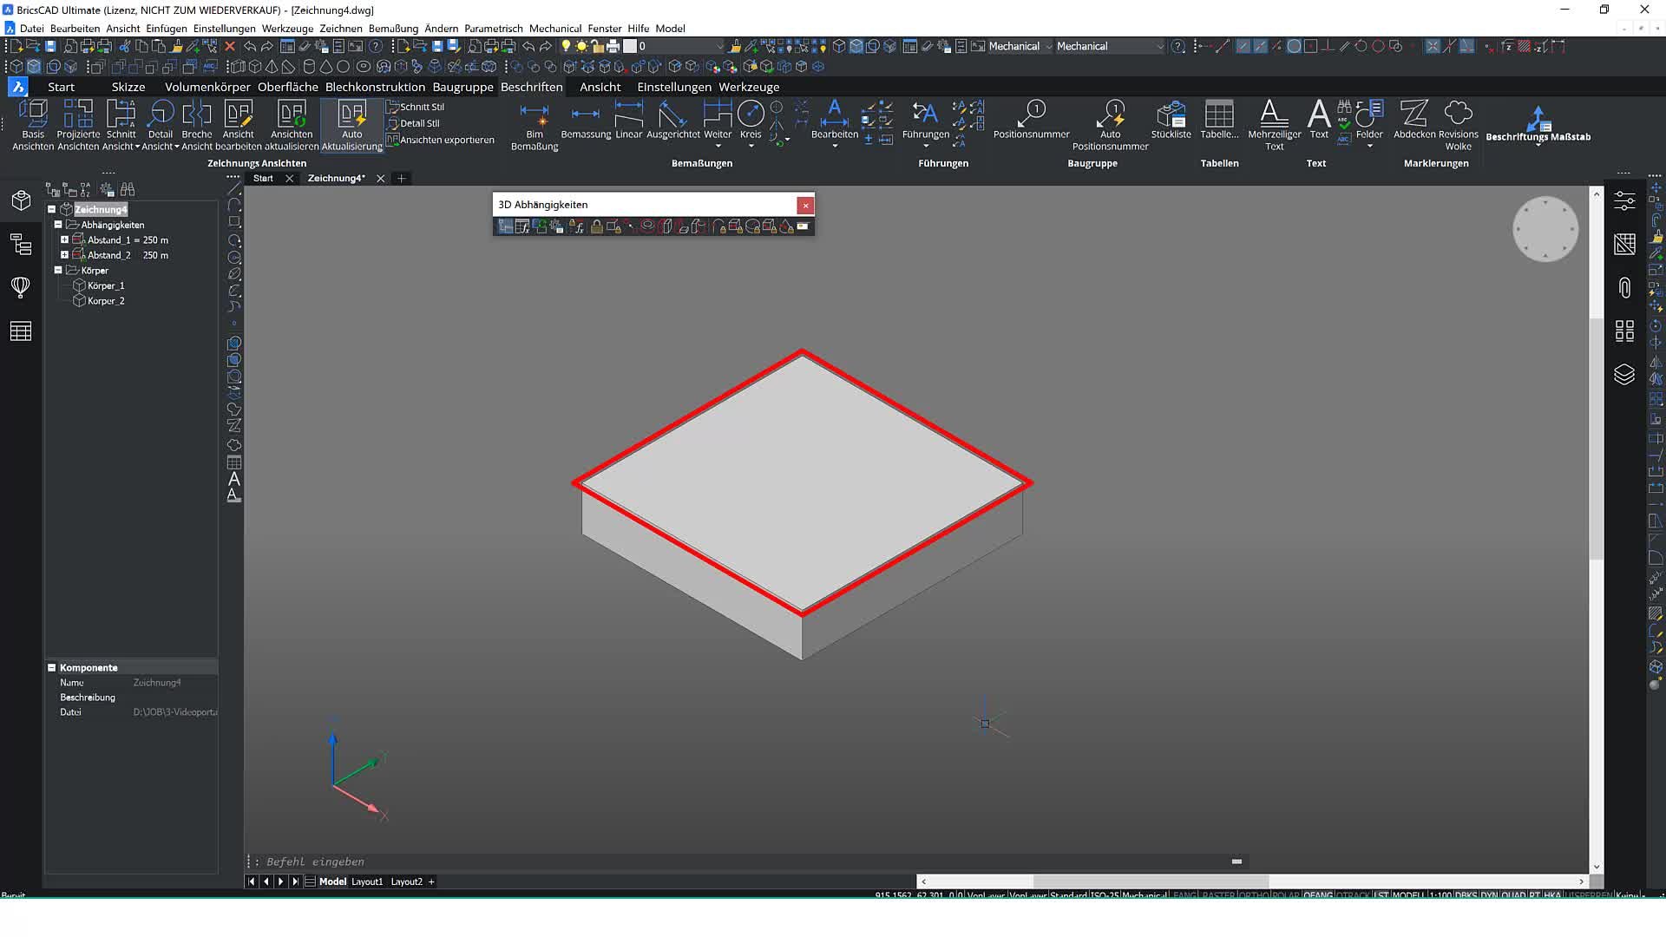Click the Basis Ansichten ribbon tool
The height and width of the screenshot is (937, 1666).
33,125
